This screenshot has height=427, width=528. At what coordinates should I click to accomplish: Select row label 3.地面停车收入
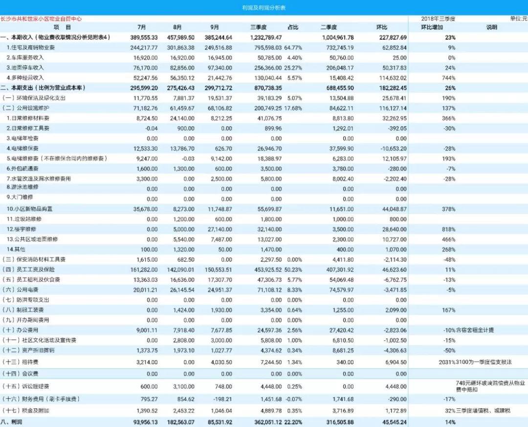tap(25, 67)
